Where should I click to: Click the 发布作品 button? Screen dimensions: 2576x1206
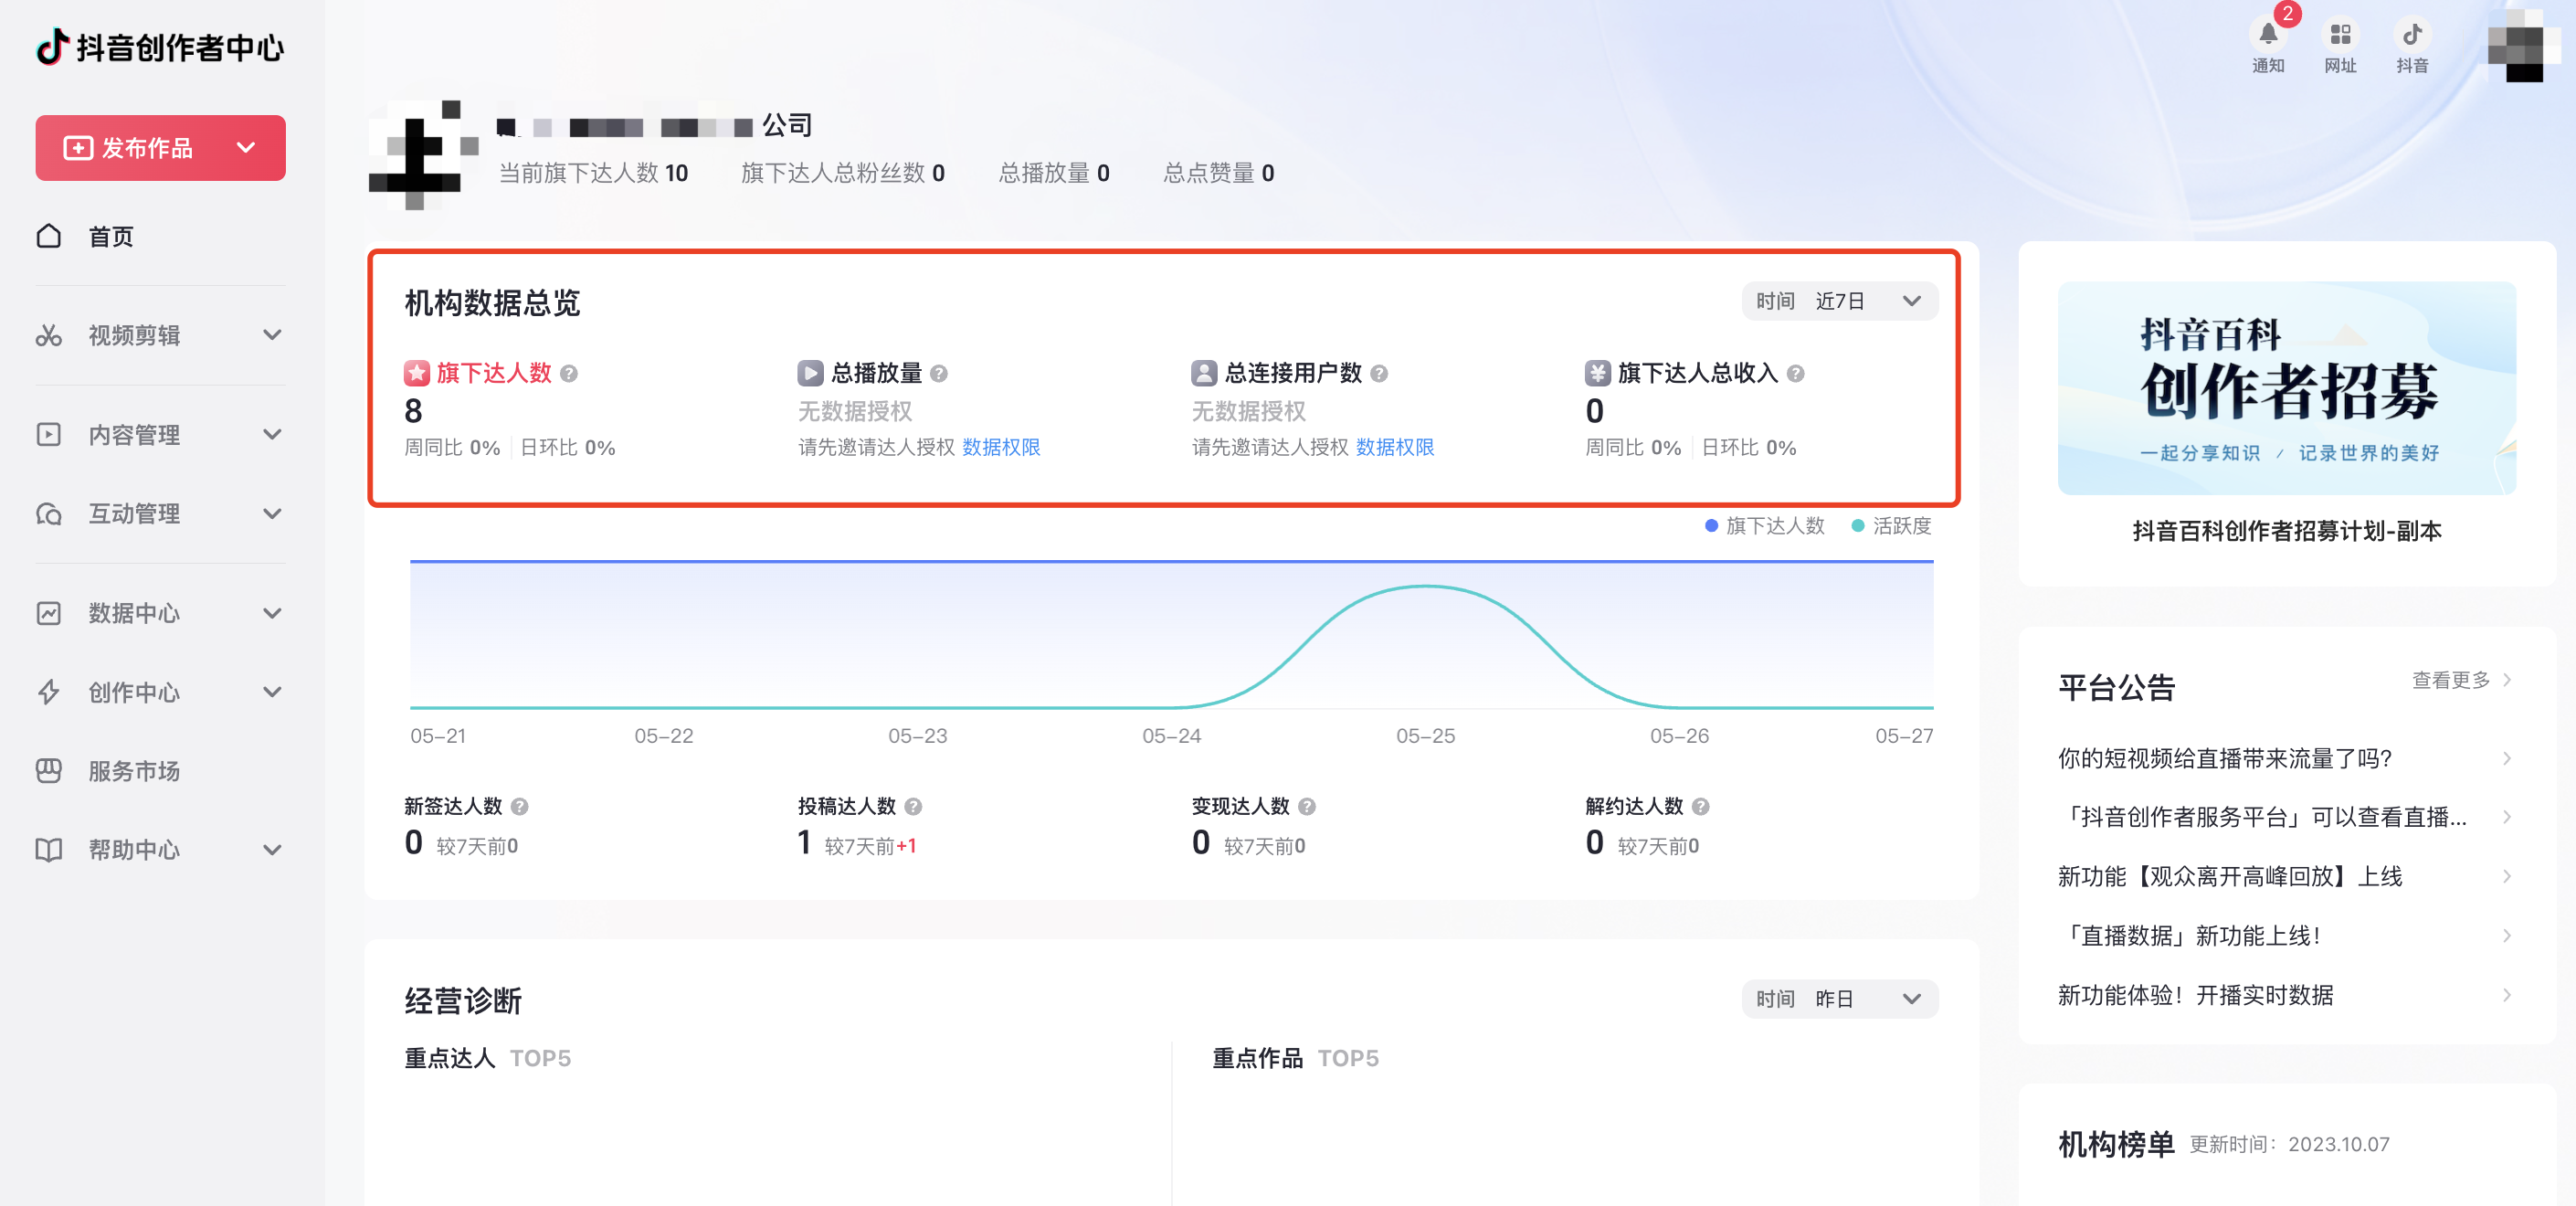click(x=160, y=148)
